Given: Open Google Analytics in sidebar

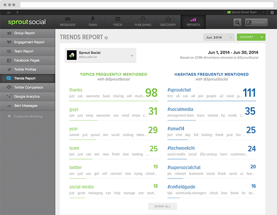Looking at the screenshot, I should click(28, 96).
